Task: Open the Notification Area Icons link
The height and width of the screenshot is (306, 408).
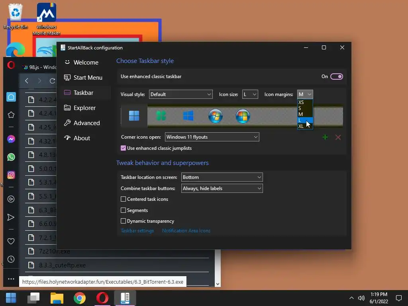Action: click(186, 231)
